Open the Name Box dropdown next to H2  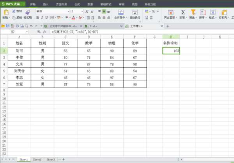pos(27,32)
